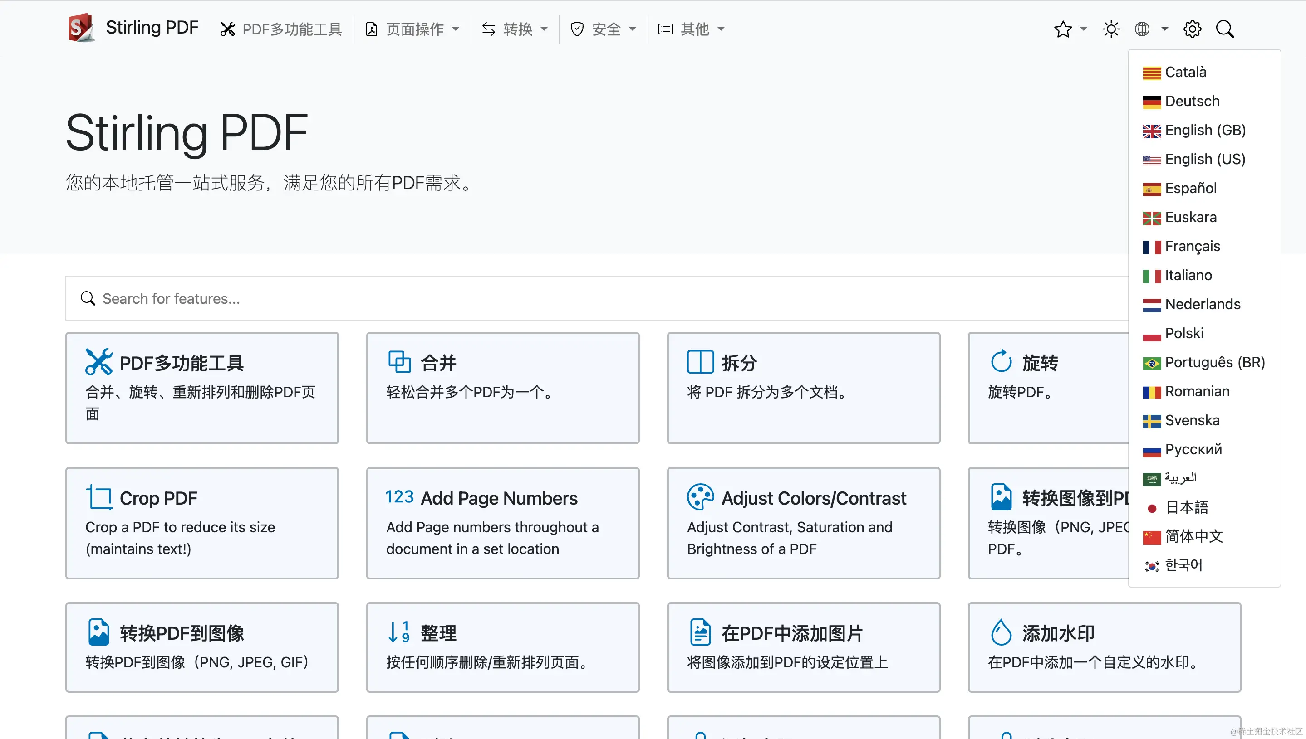Click the 转换图像到PDF card icon
1306x739 pixels.
point(1001,497)
